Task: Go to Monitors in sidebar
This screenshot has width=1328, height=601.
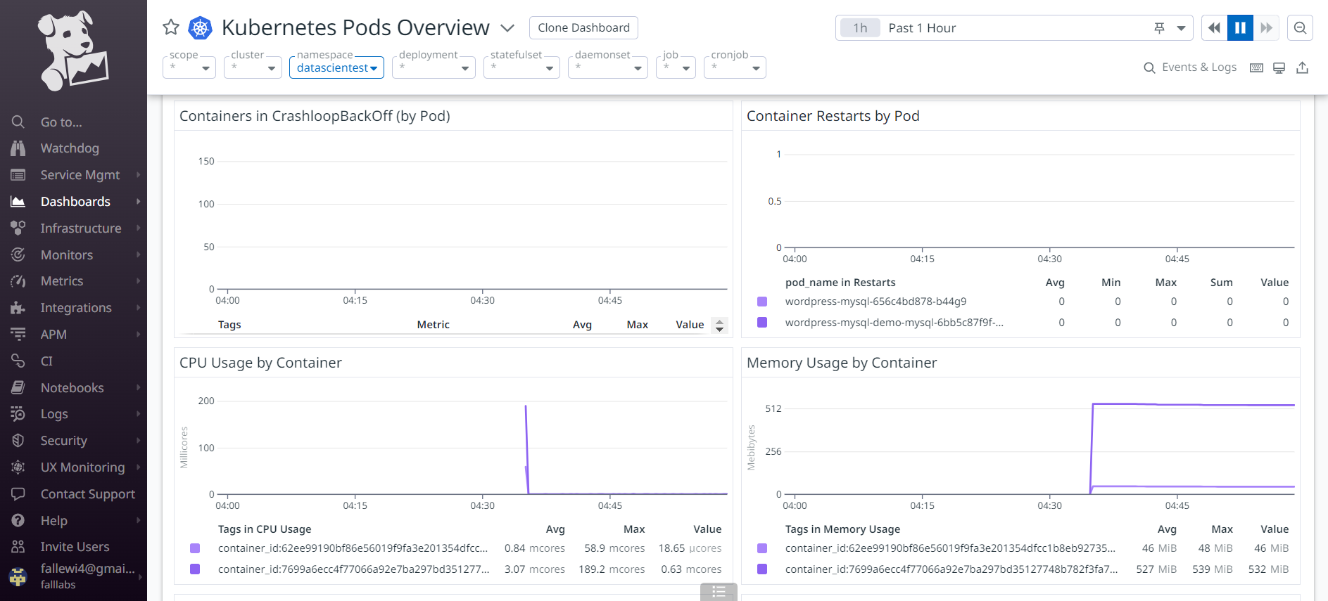Action: 67,255
